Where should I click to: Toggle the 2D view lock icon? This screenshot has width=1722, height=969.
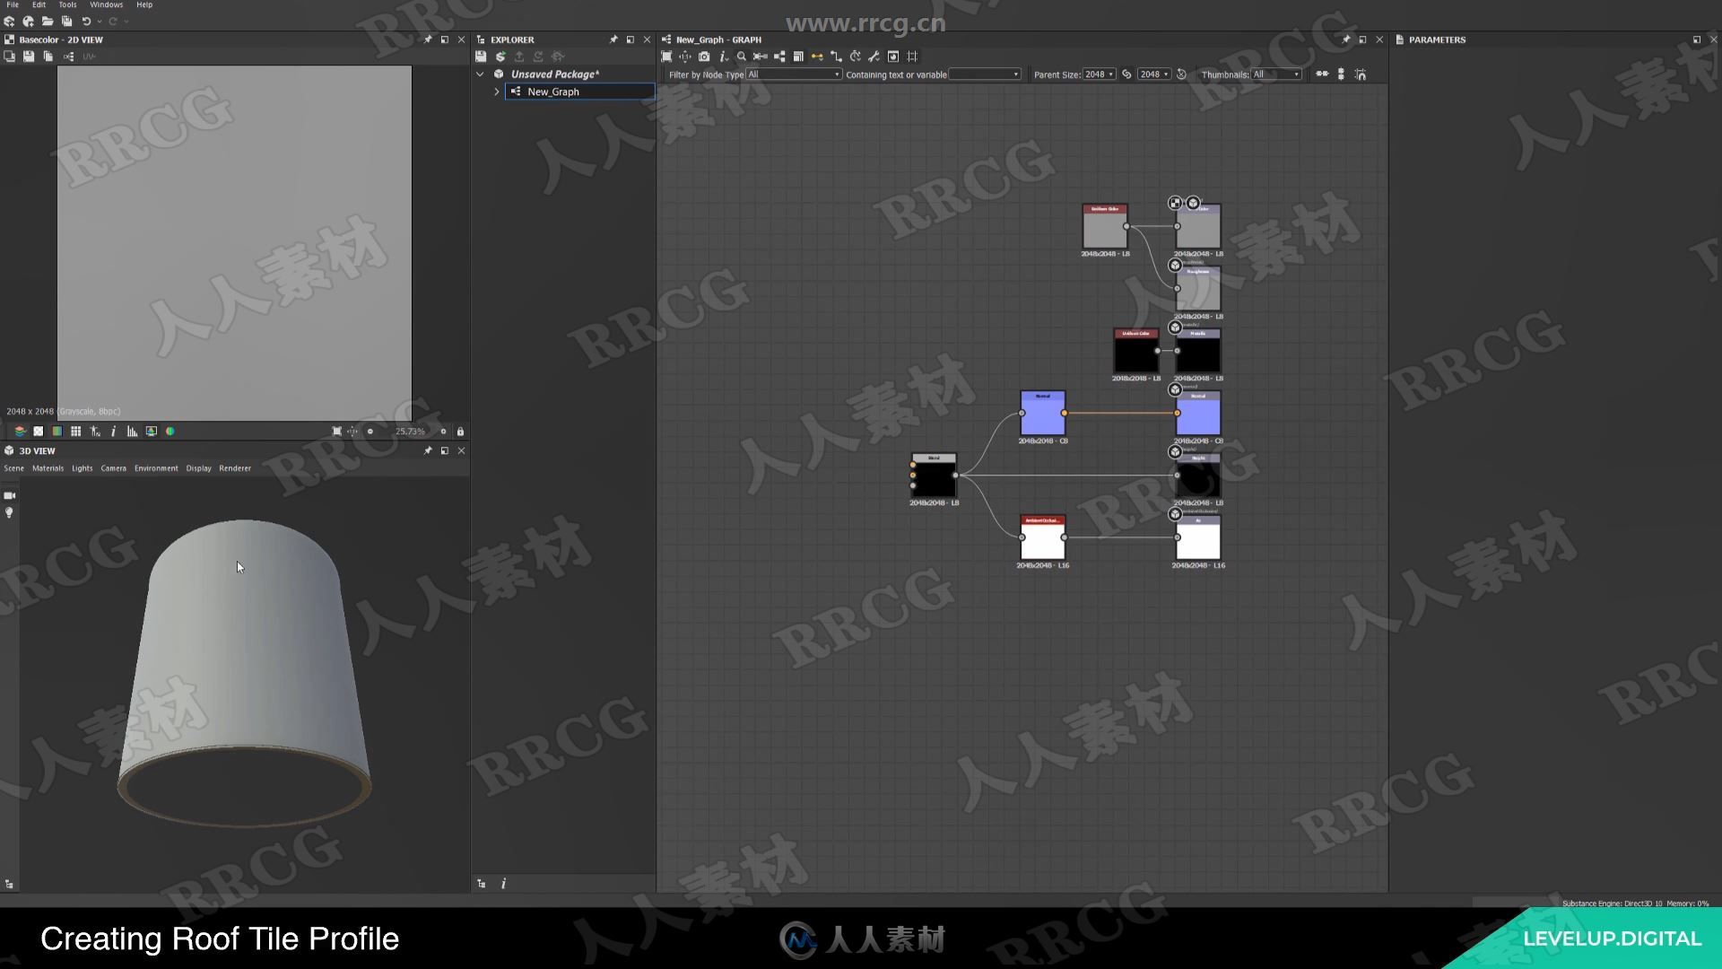[x=460, y=432]
